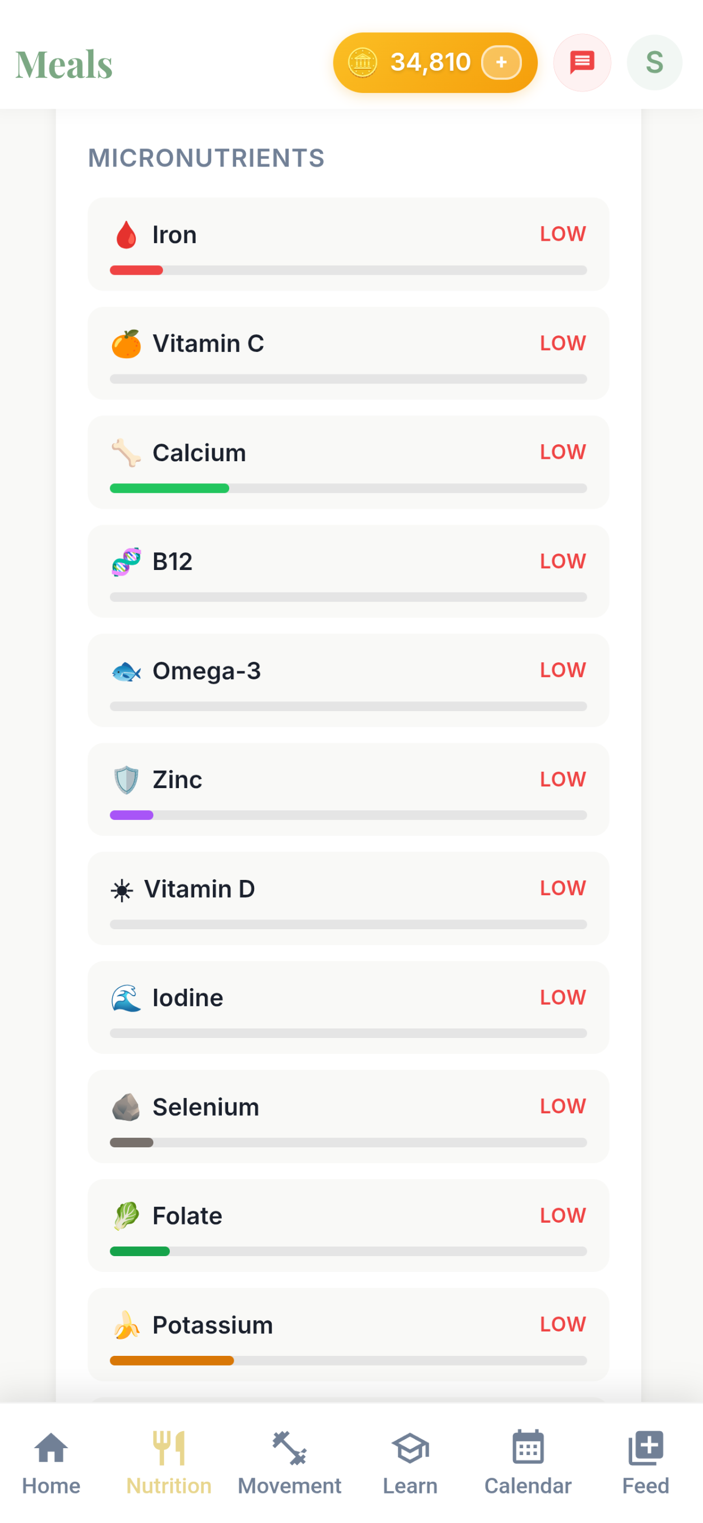The height and width of the screenshot is (1523, 703).
Task: Tap the plus icon to add coins
Action: pos(501,62)
